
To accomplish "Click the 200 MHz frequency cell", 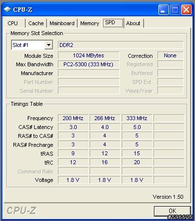I will (73, 118).
